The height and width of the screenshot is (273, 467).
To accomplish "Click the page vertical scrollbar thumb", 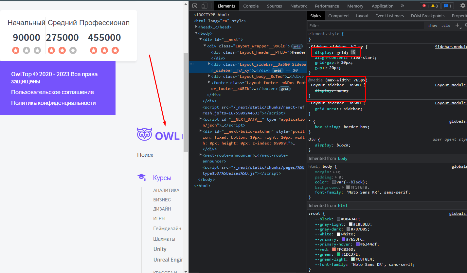I will point(186,102).
